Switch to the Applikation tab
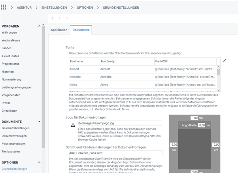The width and height of the screenshot is (238, 173). [x=59, y=30]
